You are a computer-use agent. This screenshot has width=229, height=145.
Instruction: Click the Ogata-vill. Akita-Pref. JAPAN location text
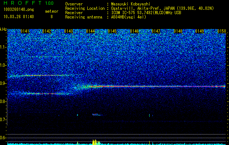pos(162,8)
